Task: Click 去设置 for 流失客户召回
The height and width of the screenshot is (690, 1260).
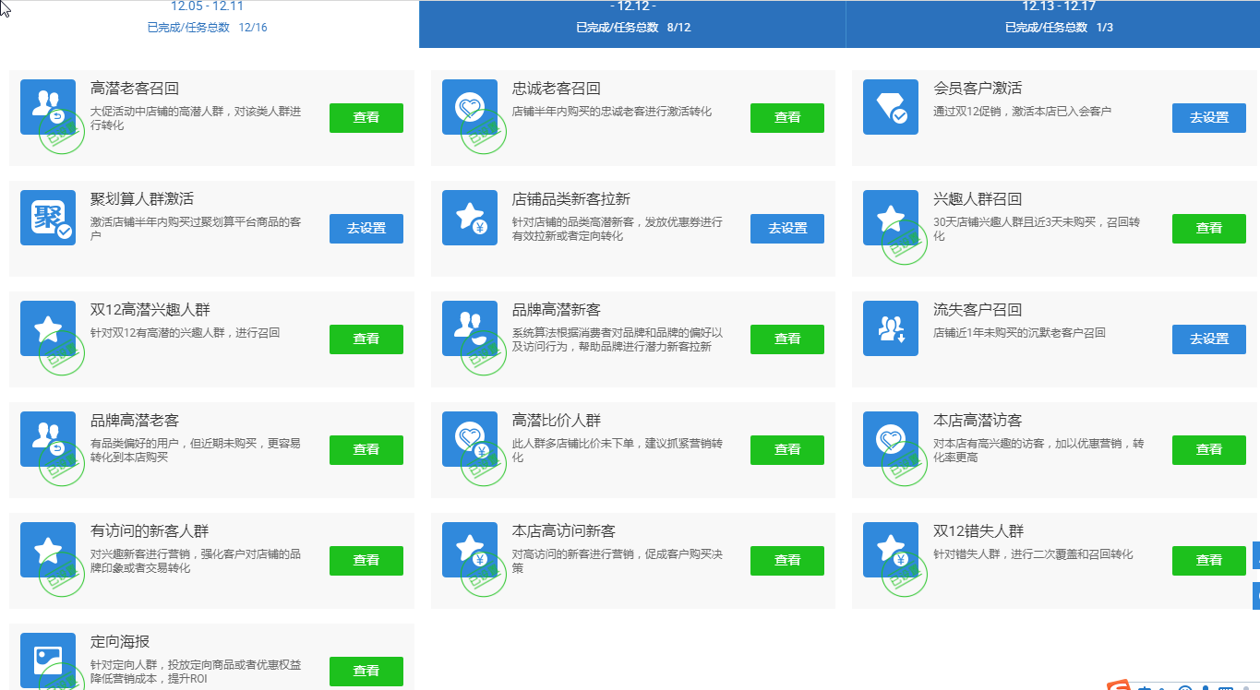Action: 1209,339
